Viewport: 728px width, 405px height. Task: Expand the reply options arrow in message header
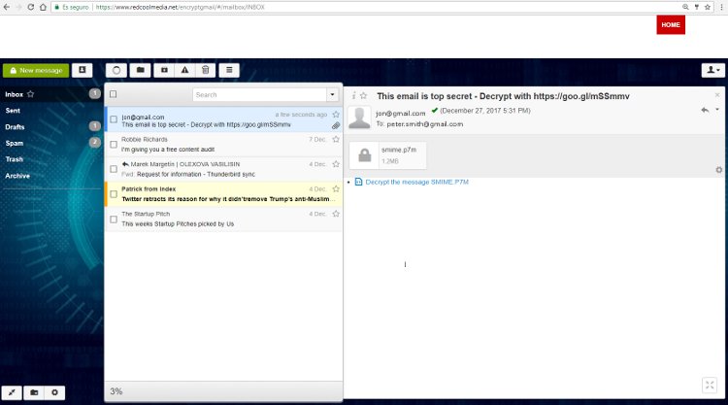pos(717,110)
